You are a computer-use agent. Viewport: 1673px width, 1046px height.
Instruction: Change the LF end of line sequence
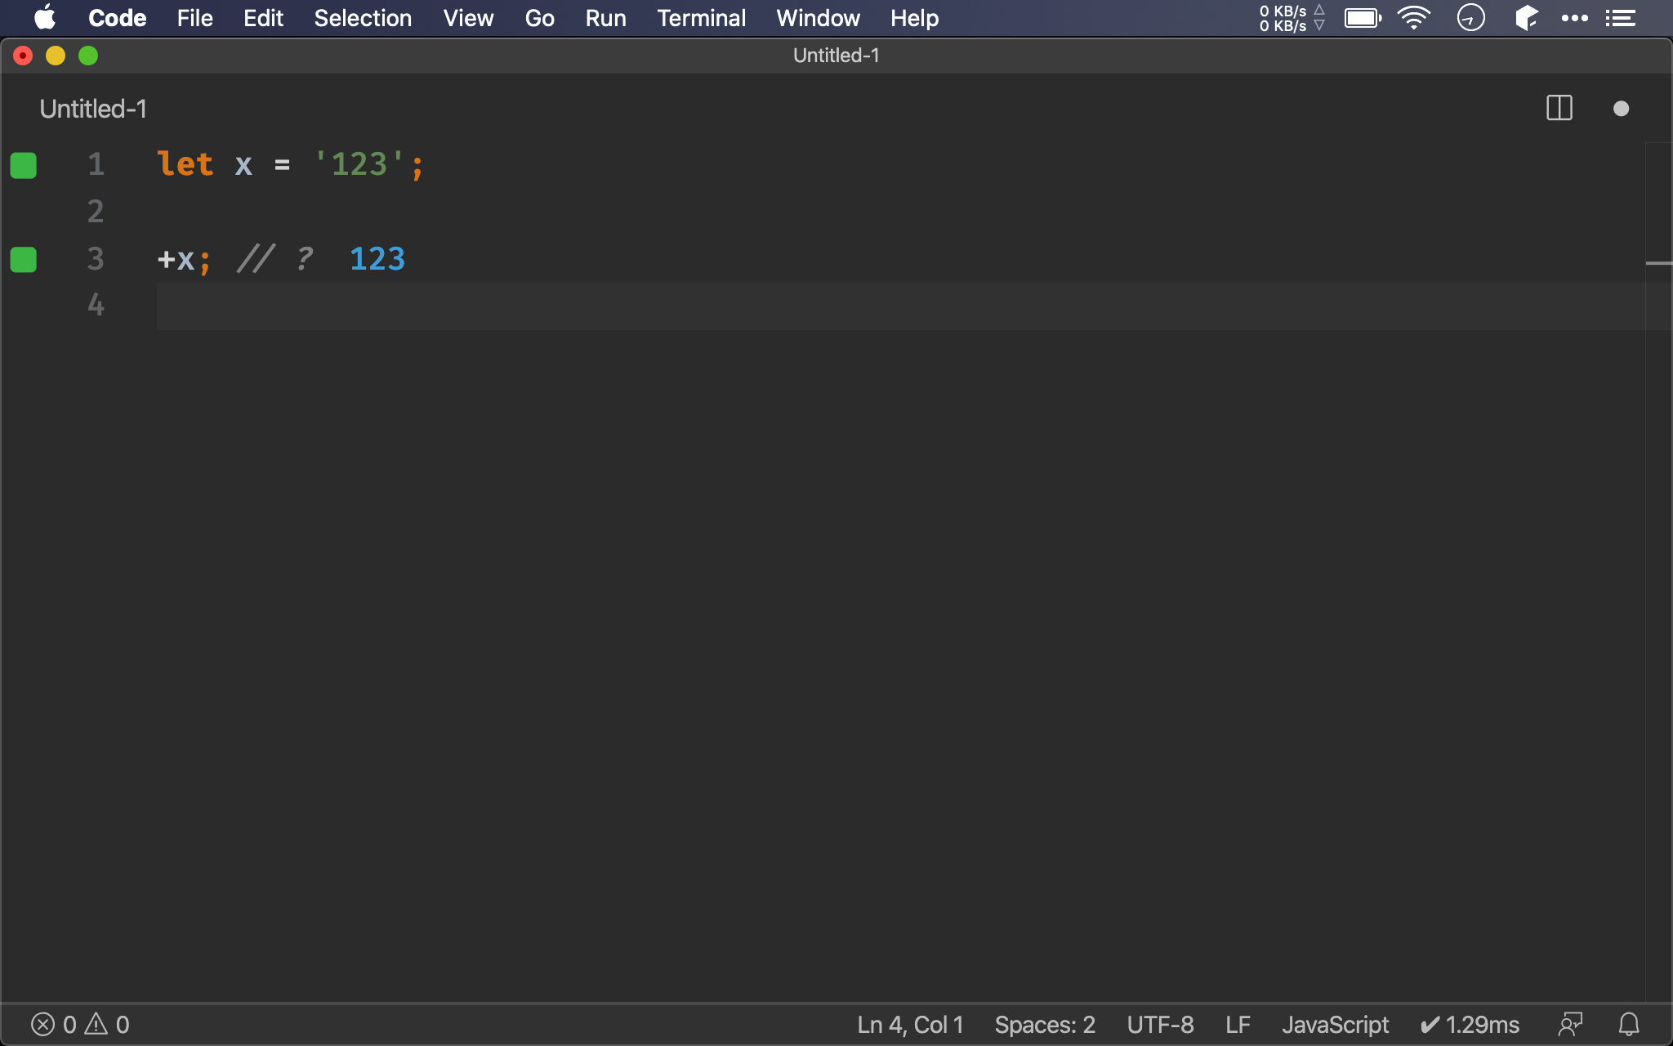(x=1238, y=1024)
